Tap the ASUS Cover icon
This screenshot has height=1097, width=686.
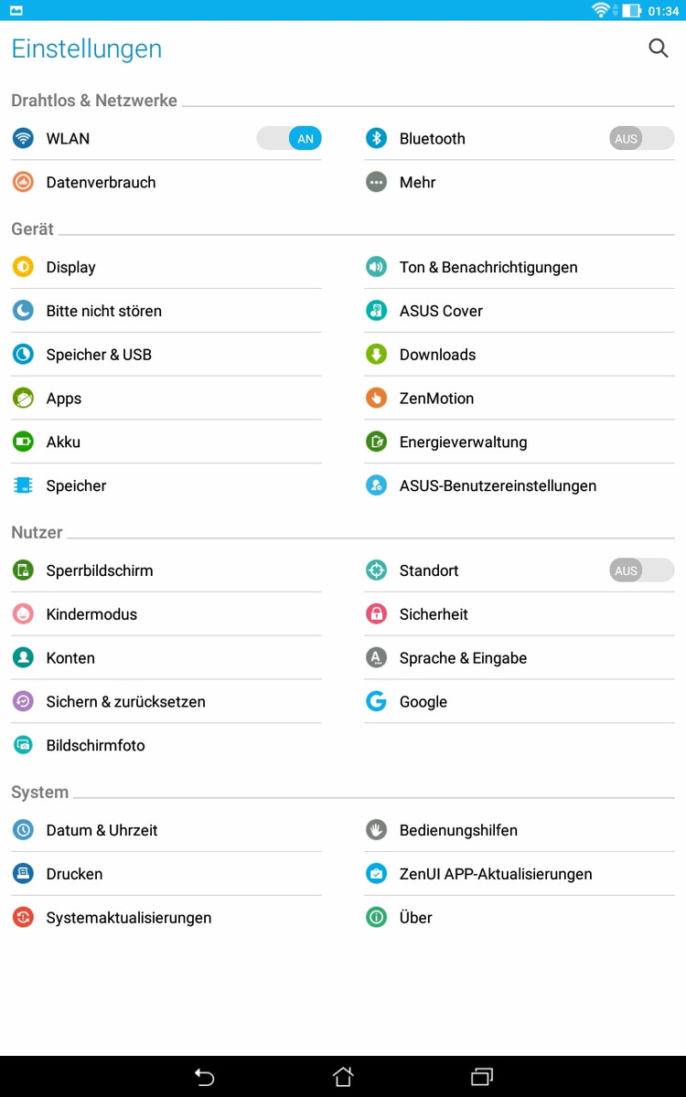tap(376, 311)
